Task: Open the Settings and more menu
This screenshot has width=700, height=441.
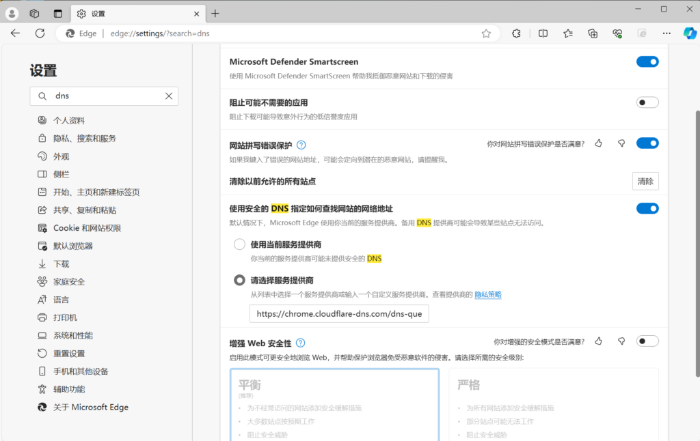Action: (x=667, y=33)
